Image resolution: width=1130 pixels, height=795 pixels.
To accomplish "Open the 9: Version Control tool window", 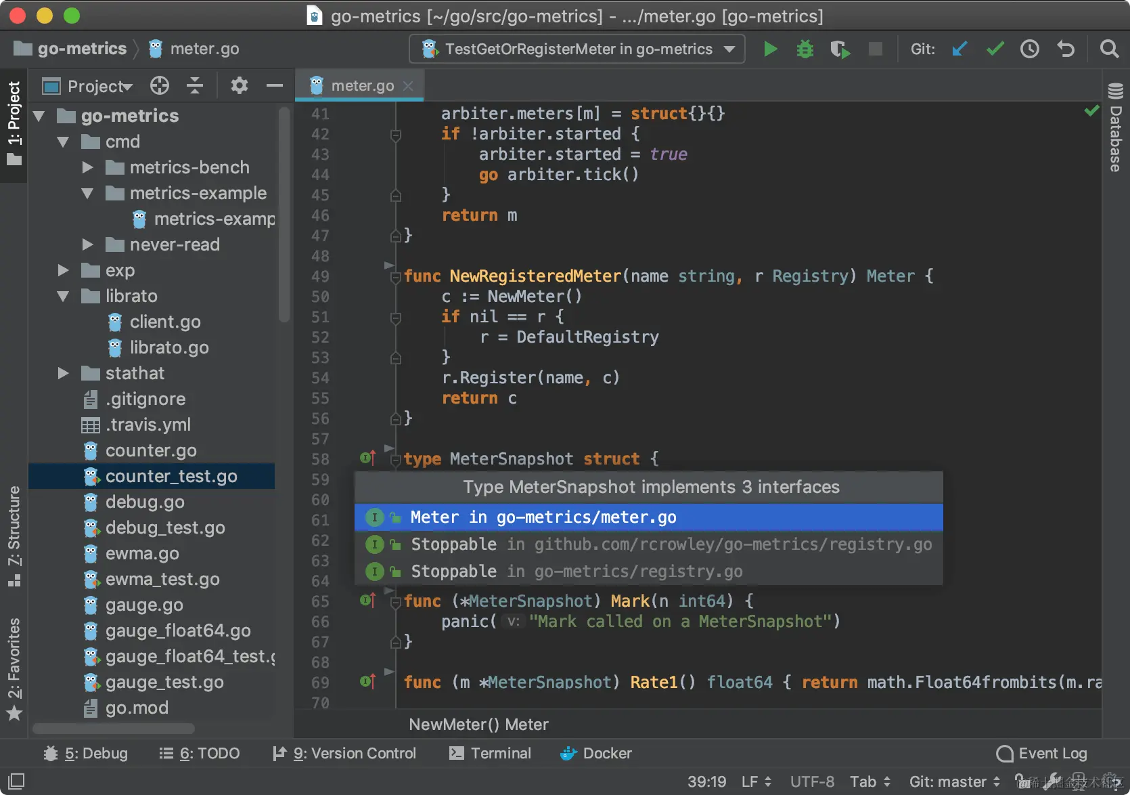I will click(344, 753).
